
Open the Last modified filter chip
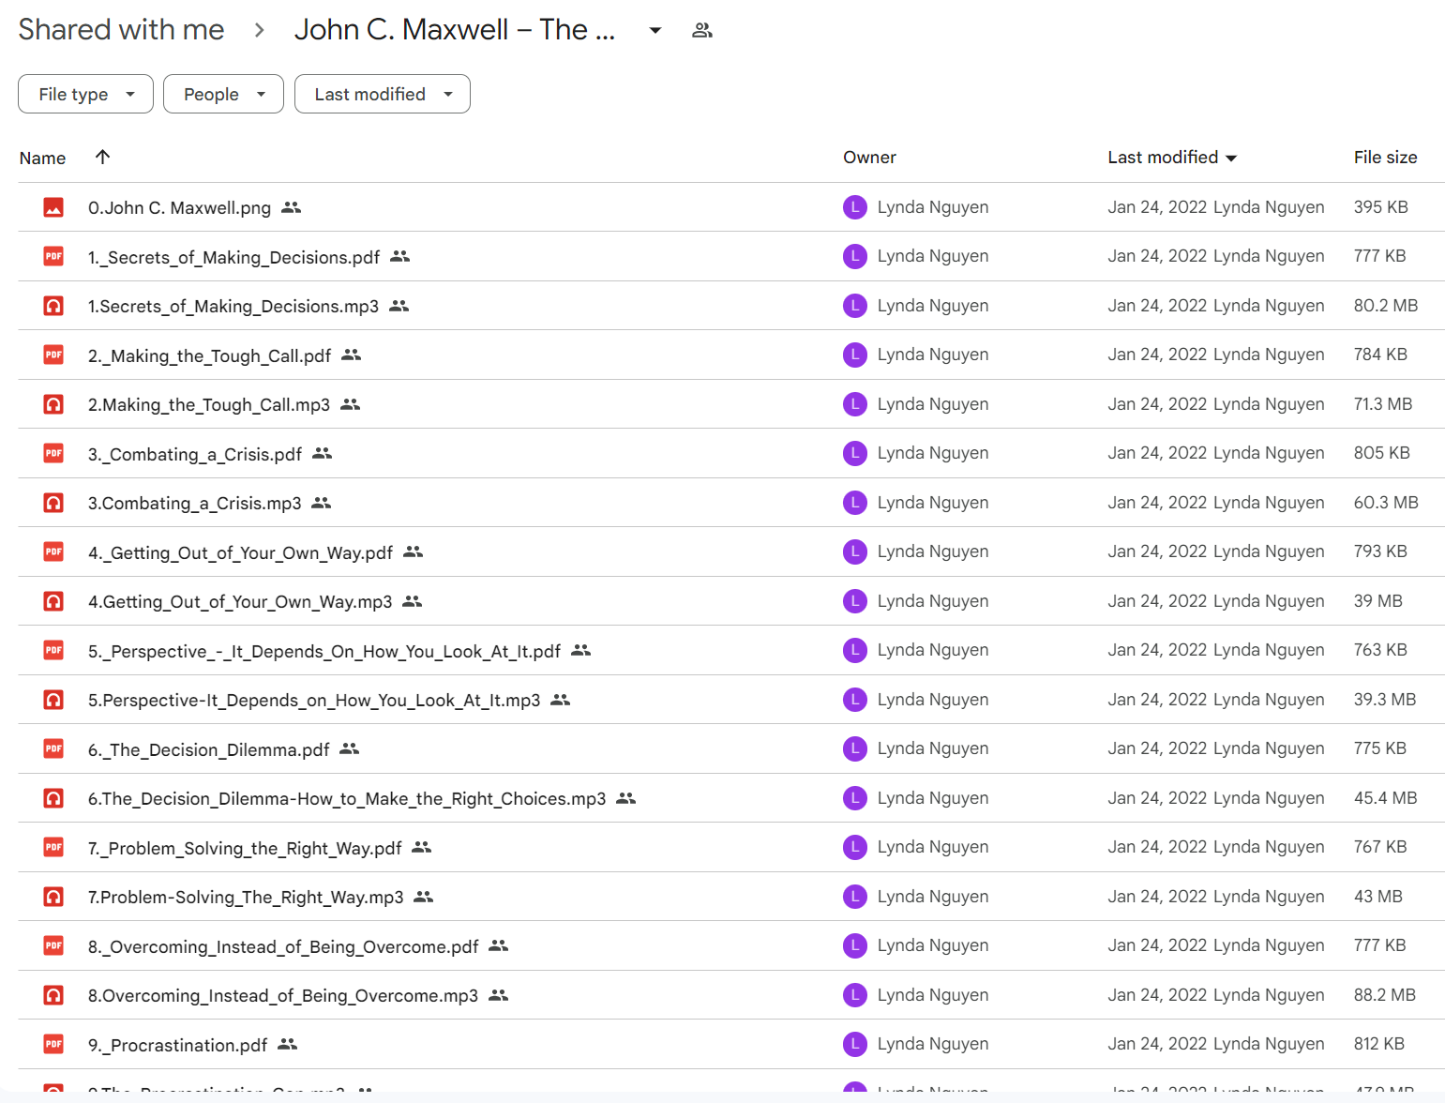[383, 94]
